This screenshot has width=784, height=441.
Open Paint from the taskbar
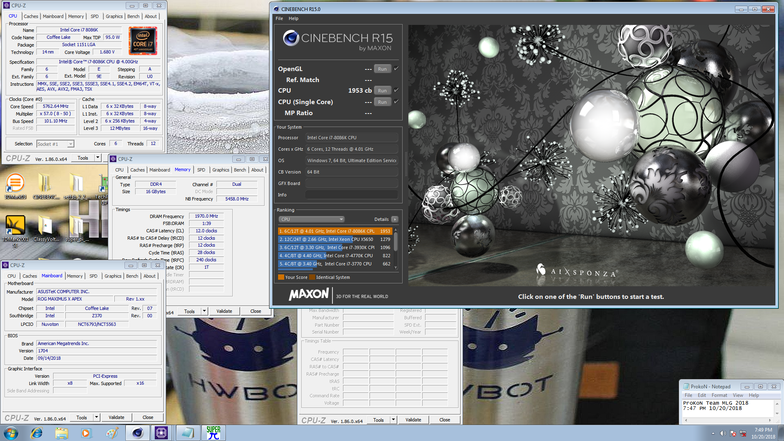[111, 433]
